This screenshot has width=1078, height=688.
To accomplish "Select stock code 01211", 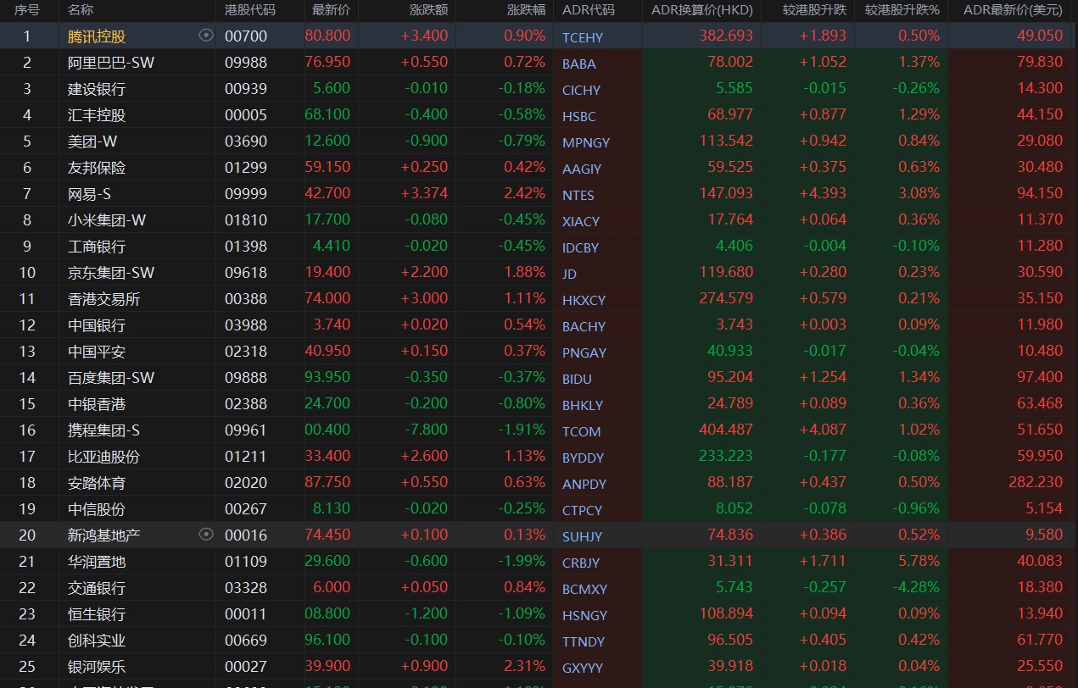I will click(x=246, y=456).
